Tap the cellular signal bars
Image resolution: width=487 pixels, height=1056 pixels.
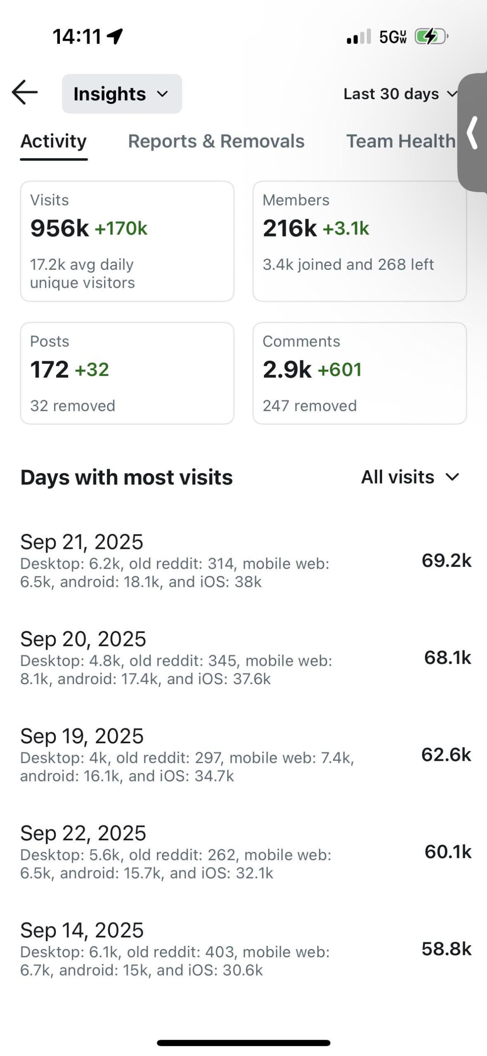(359, 37)
